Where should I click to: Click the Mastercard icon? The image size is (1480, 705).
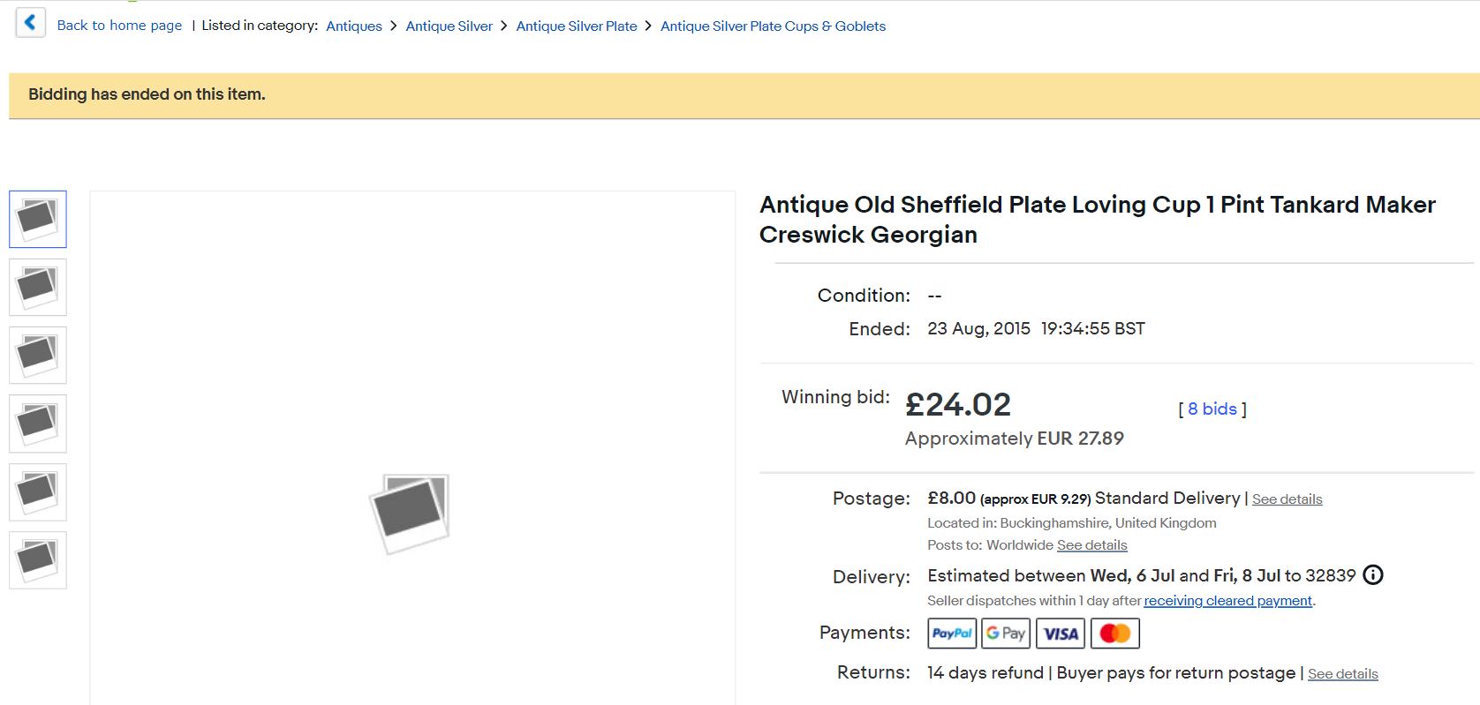coord(1115,634)
